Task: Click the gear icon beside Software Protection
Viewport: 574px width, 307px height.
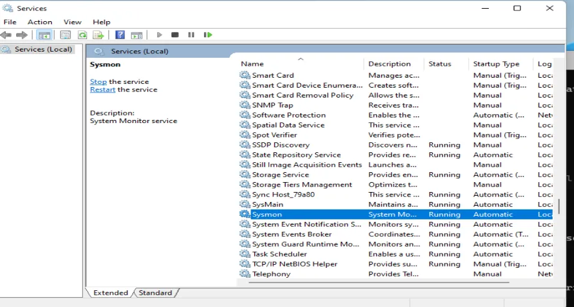Action: tap(244, 115)
